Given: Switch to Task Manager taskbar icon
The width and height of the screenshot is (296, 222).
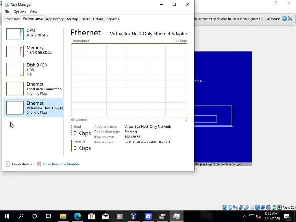Looking at the screenshot, I should [177, 216].
